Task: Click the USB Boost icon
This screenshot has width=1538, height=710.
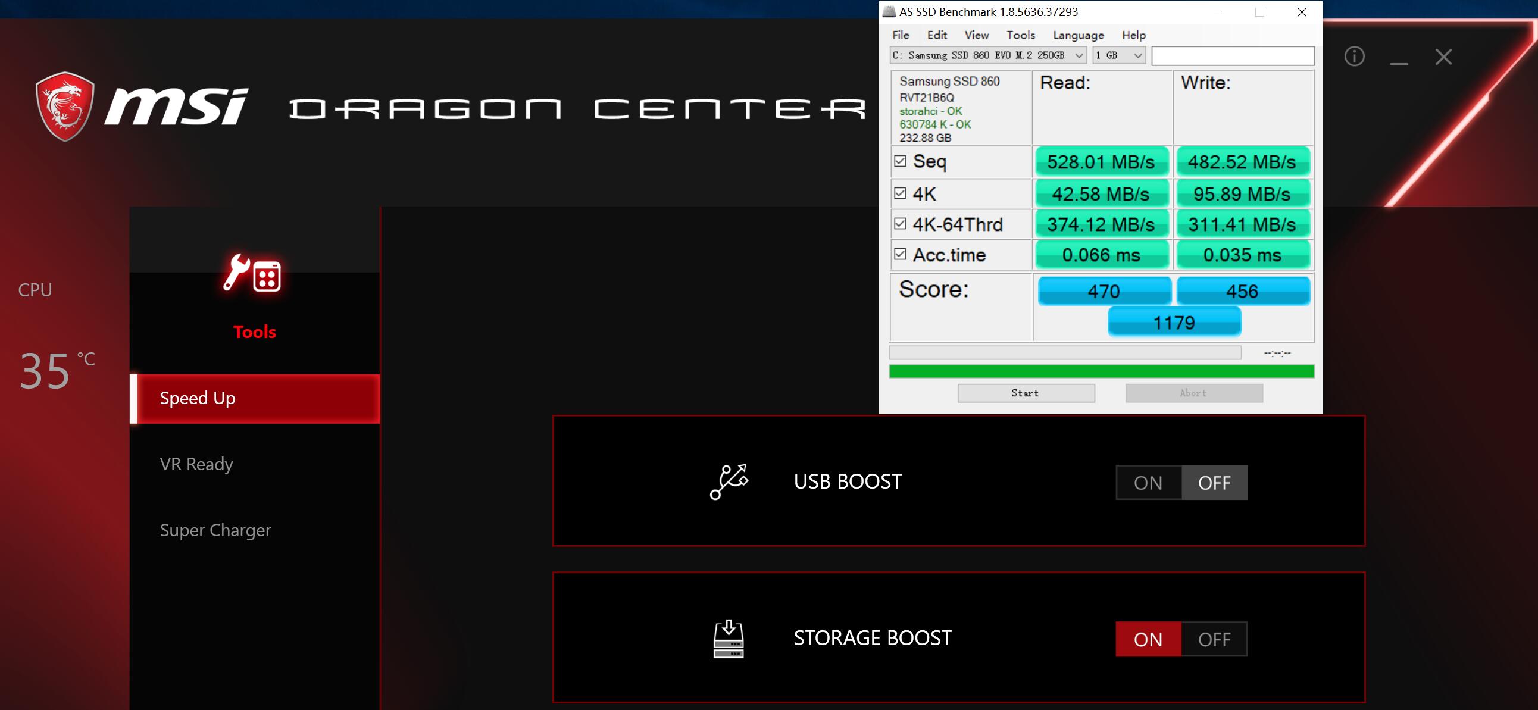Action: coord(729,481)
